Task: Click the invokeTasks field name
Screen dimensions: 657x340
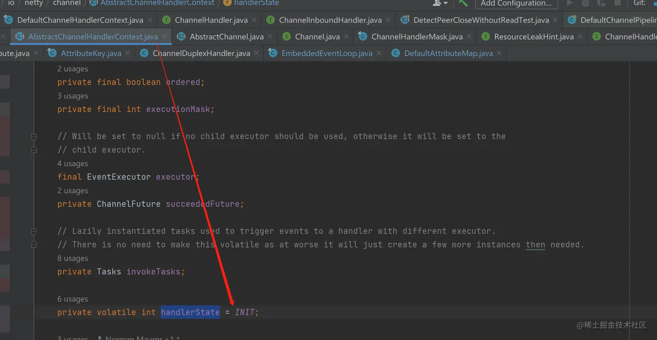Action: (x=153, y=272)
